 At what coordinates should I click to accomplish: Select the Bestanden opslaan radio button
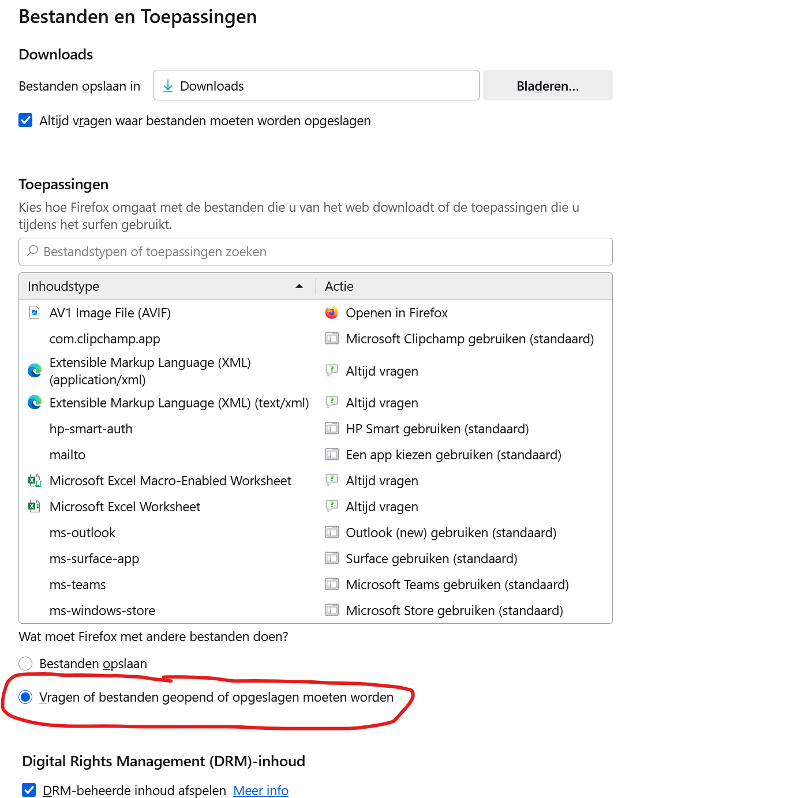[25, 664]
